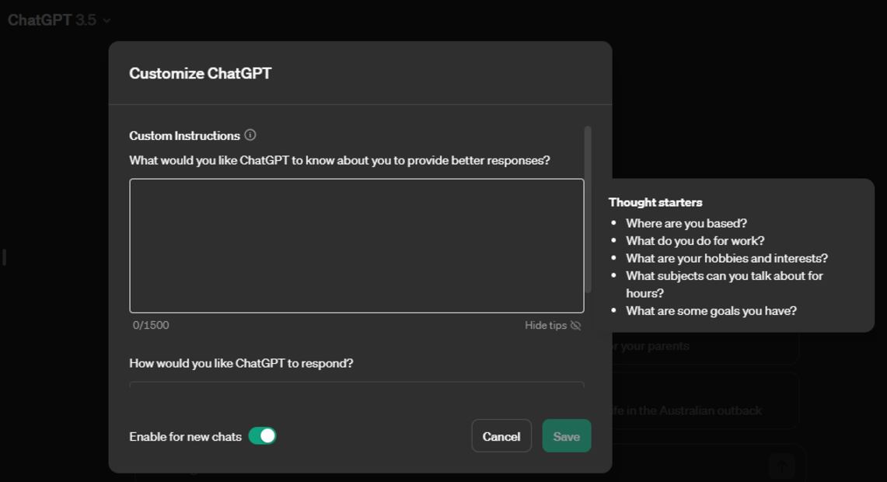Disable the Enable for new chats toggle

pos(263,436)
